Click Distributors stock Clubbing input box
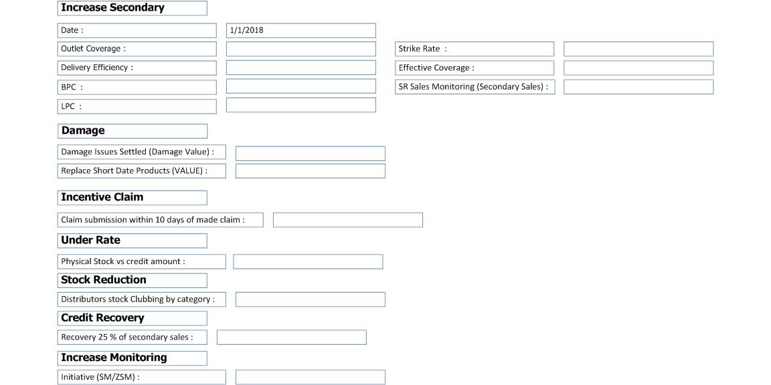This screenshot has height=385, width=771. [x=310, y=299]
